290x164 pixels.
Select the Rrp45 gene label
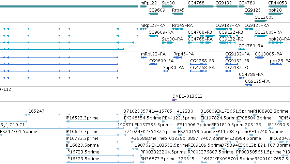178,10
